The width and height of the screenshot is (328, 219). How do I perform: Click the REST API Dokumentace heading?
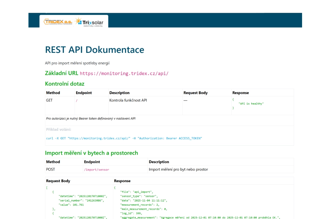[x=94, y=50]
